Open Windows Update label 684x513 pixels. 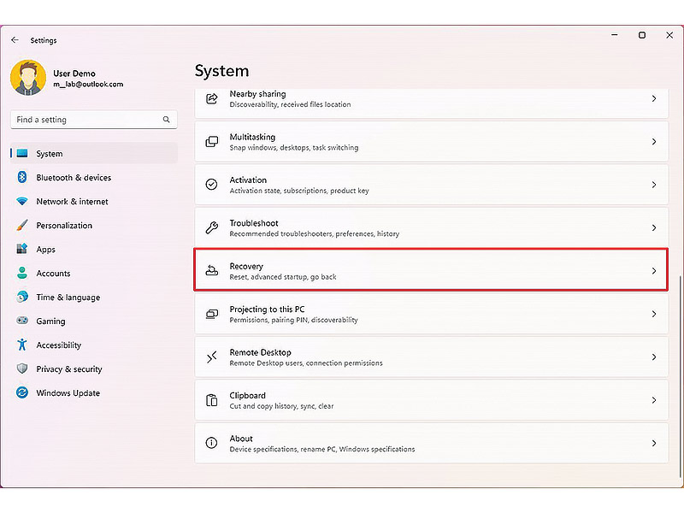(68, 393)
